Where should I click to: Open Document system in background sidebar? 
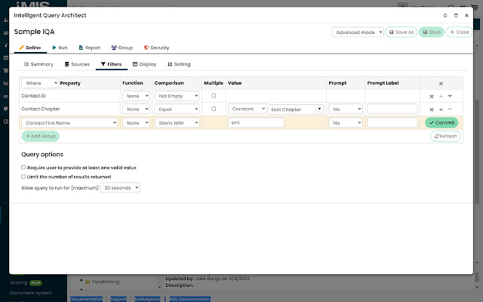[31, 293]
